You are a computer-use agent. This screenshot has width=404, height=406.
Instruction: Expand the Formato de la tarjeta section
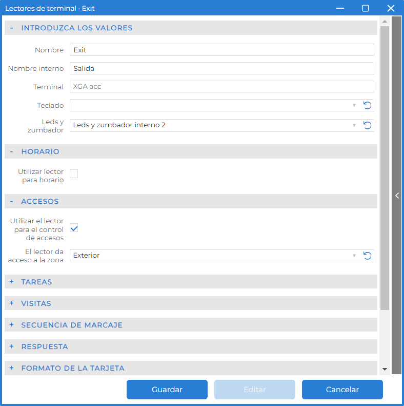[x=11, y=368]
